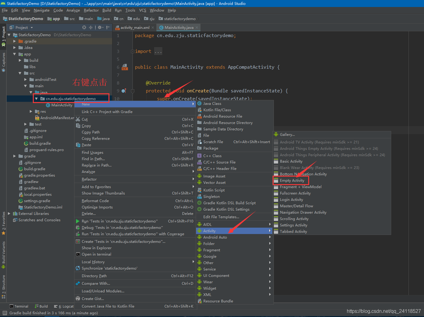The width and height of the screenshot is (424, 317).
Task: Select Basic Activity template
Action: click(332, 161)
